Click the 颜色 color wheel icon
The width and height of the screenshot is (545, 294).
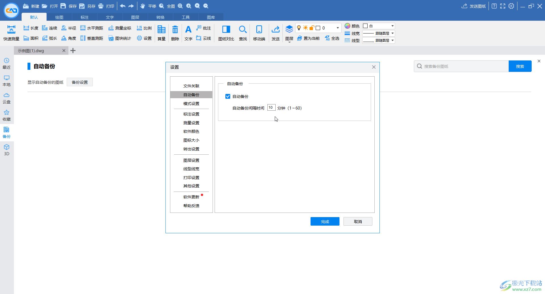(347, 26)
